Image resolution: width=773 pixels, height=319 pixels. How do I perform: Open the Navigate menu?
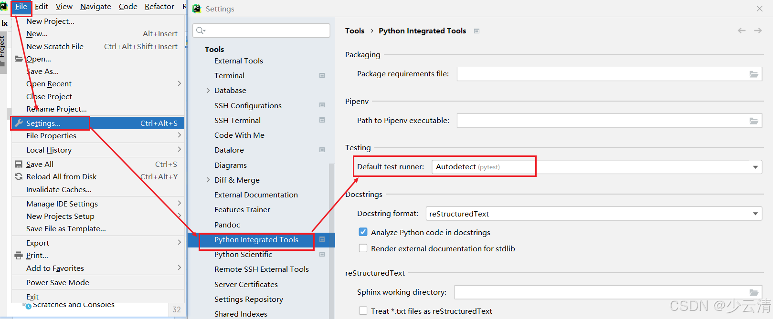click(95, 7)
